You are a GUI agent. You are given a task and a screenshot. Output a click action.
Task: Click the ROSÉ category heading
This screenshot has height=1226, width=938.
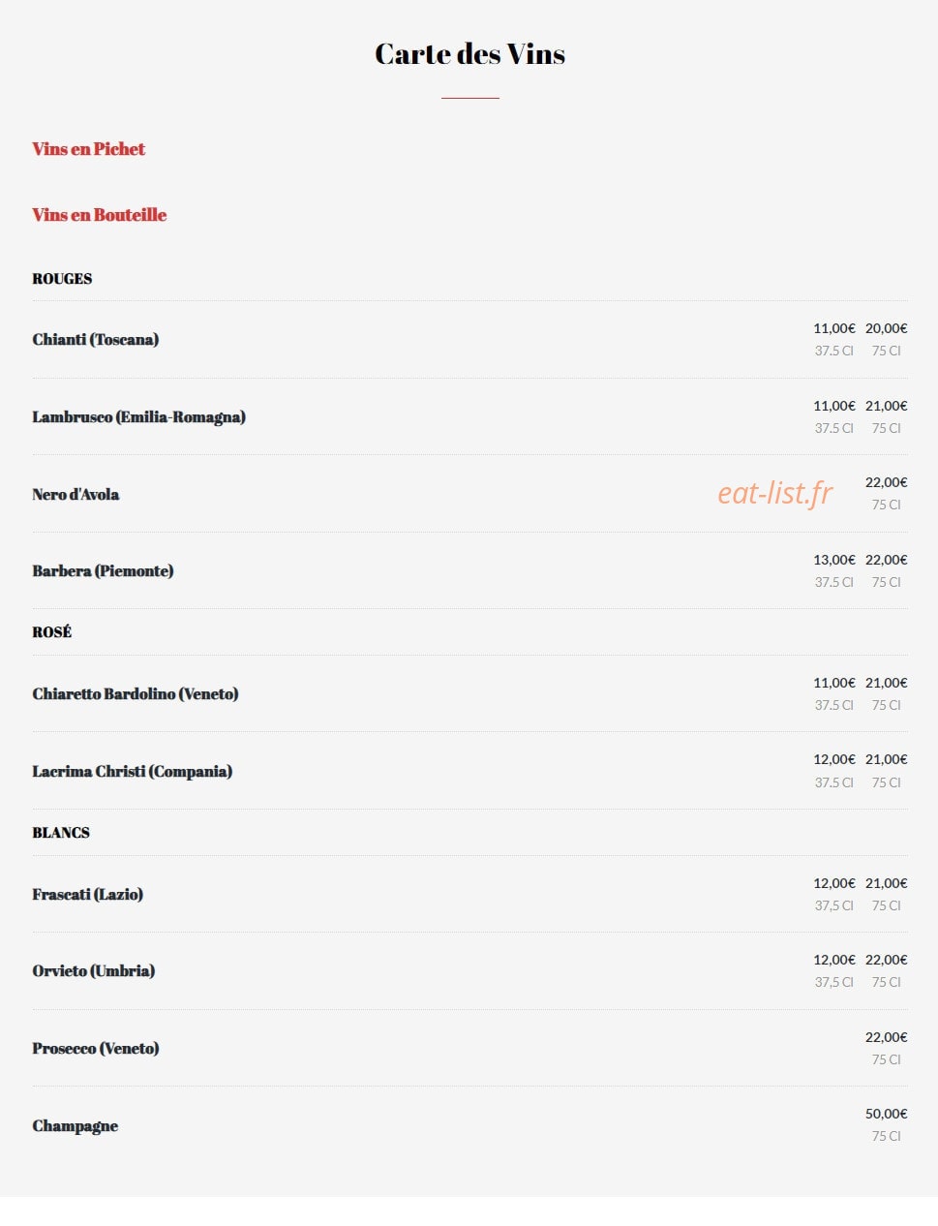point(52,632)
